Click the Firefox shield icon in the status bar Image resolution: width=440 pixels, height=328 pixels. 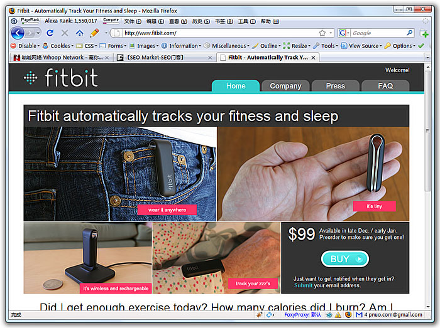coord(348,315)
